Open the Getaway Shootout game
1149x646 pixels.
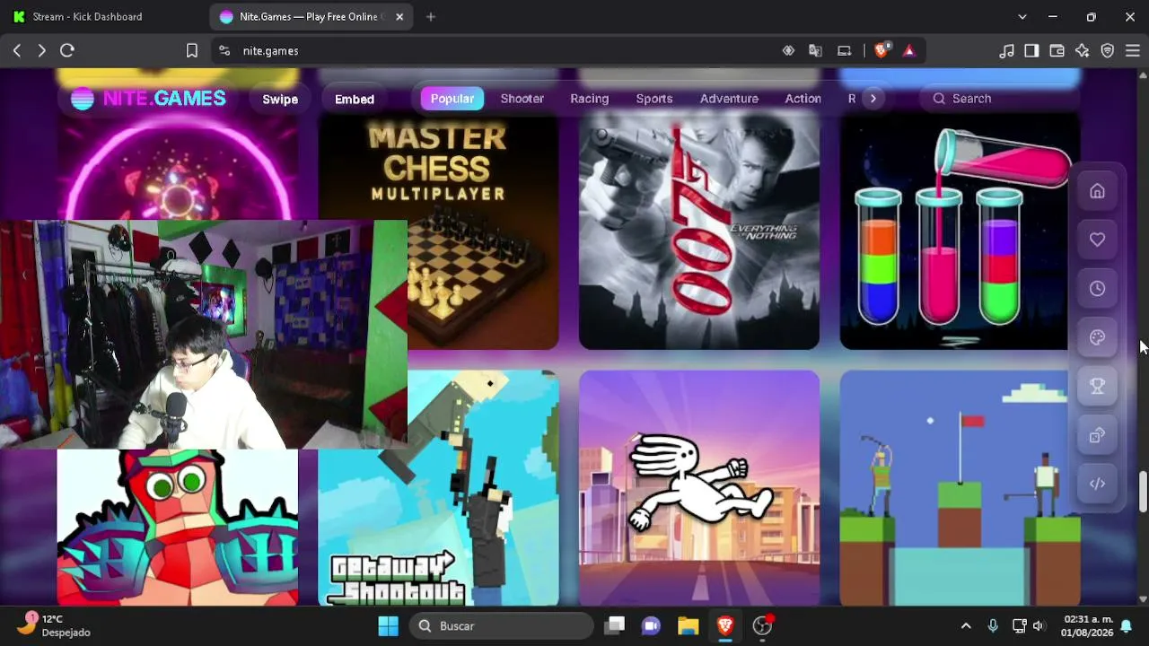point(438,489)
